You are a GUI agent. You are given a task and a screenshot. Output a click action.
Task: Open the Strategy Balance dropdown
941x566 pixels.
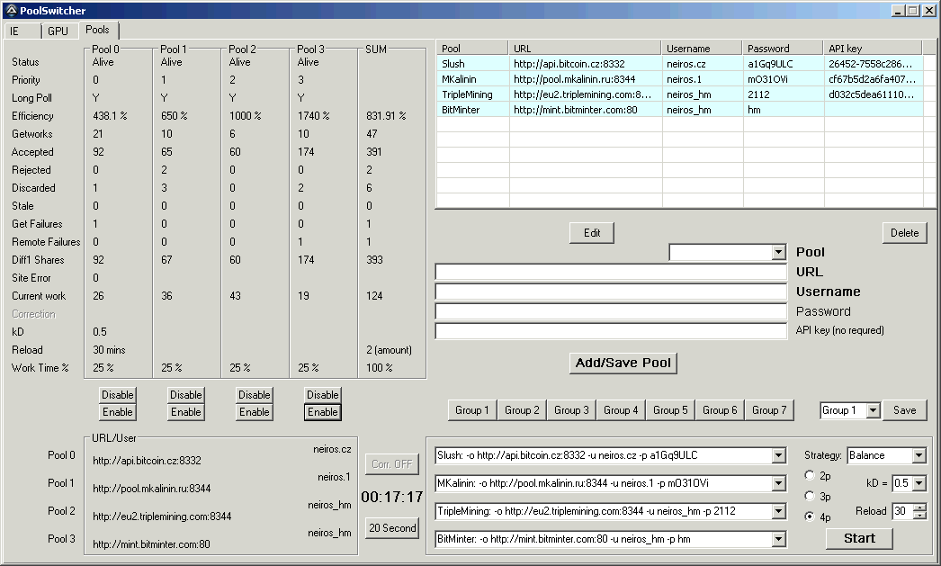pyautogui.click(x=919, y=455)
